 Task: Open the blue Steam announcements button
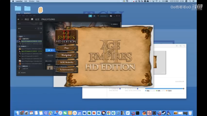(90, 16)
